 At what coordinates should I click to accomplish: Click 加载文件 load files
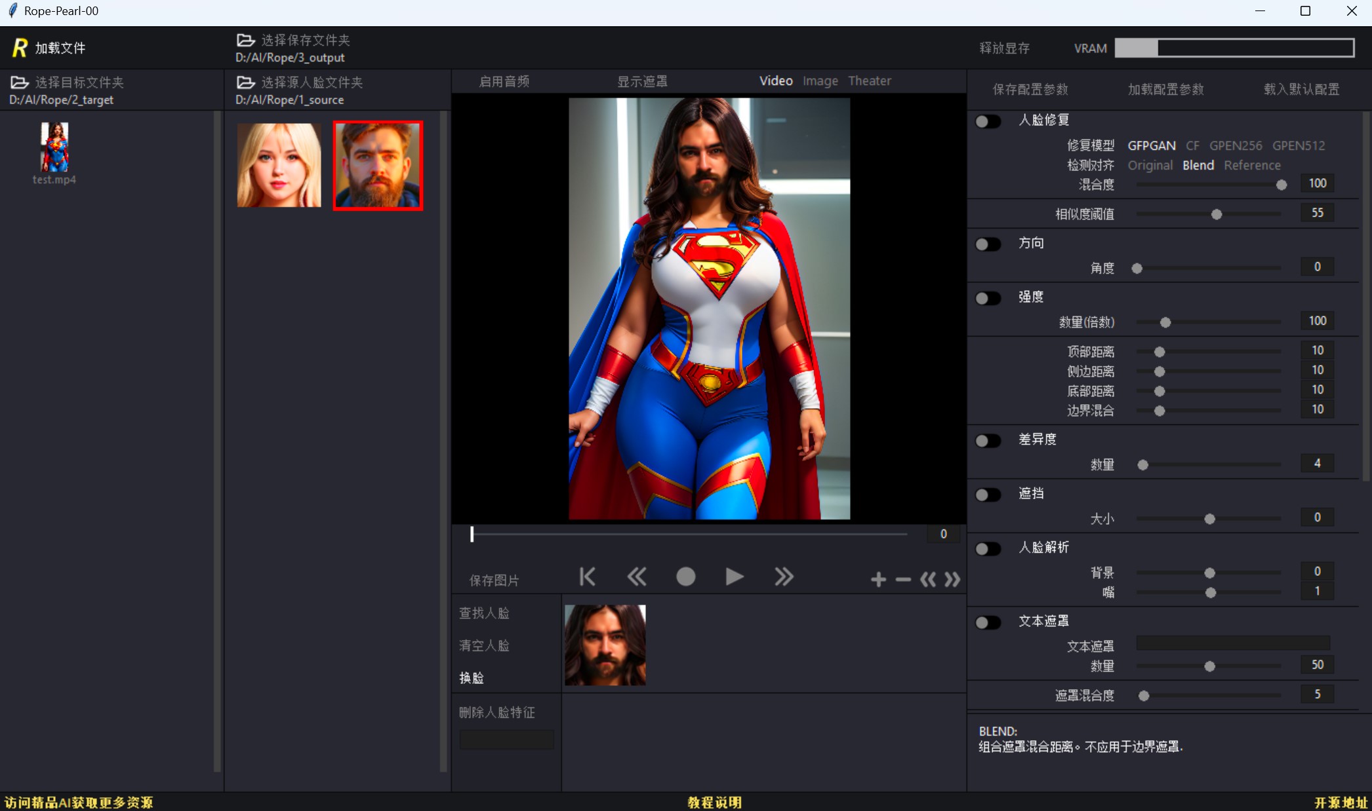point(60,48)
